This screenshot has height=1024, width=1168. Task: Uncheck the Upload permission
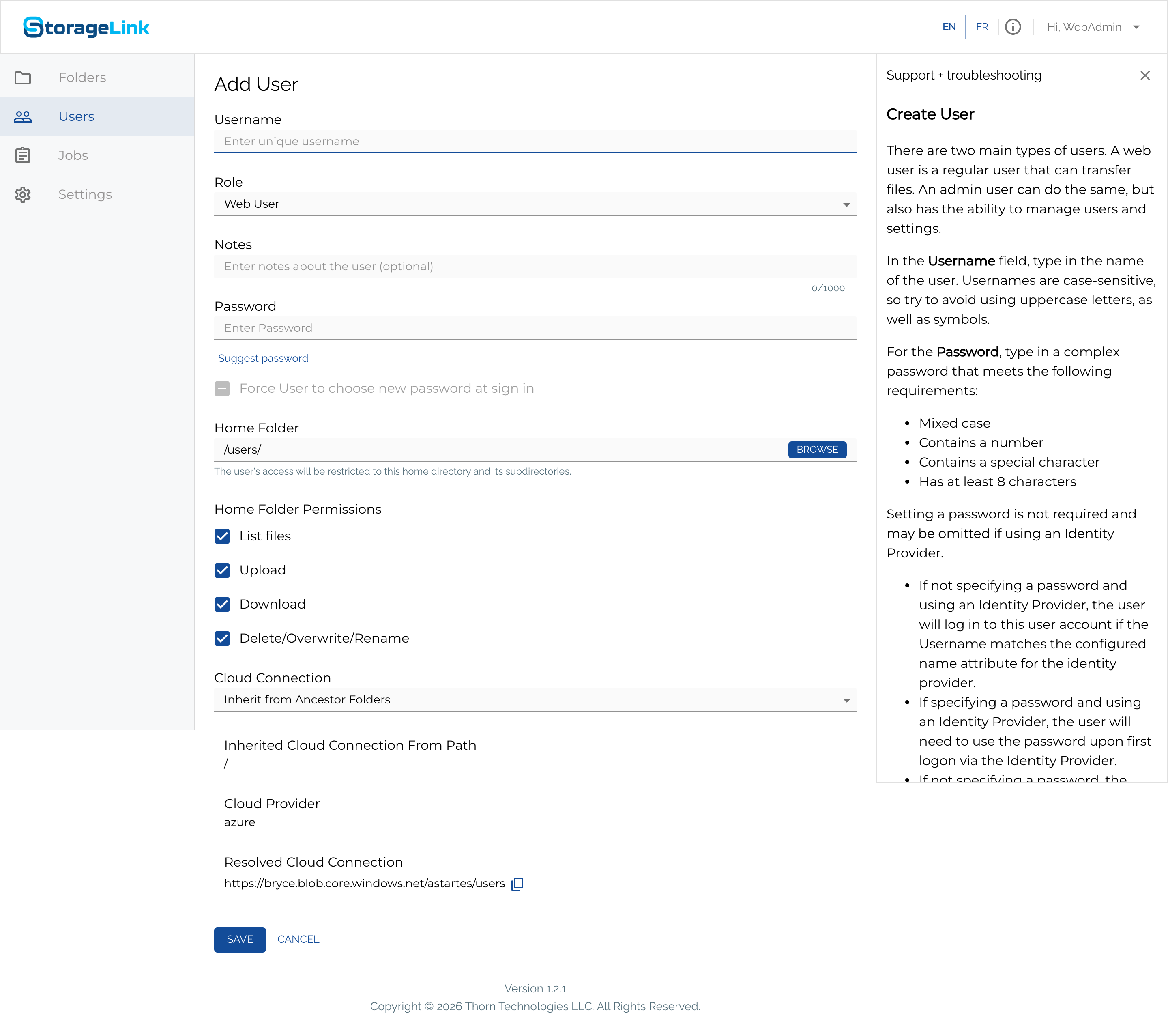(x=222, y=570)
